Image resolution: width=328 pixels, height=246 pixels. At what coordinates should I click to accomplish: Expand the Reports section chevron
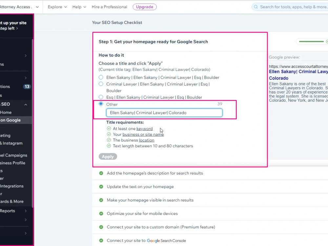pos(26,211)
